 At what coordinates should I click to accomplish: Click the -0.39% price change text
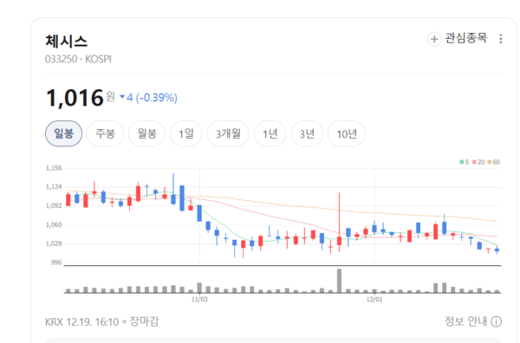157,97
